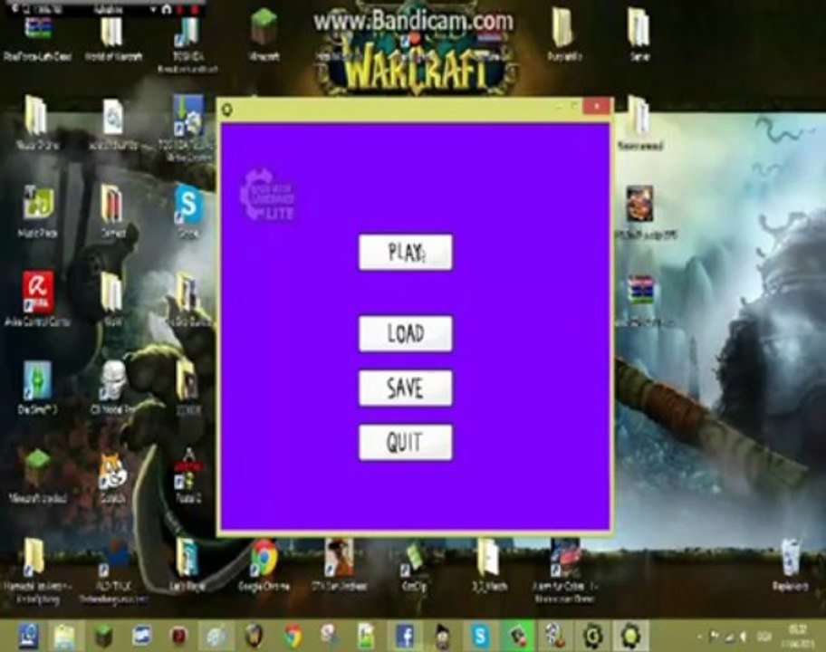The width and height of the screenshot is (826, 652).
Task: Click the Game Maker Lite logo watermark
Action: (x=267, y=195)
